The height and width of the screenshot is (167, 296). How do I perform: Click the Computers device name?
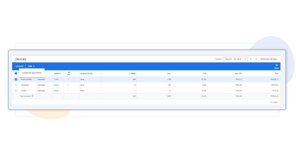point(25,85)
